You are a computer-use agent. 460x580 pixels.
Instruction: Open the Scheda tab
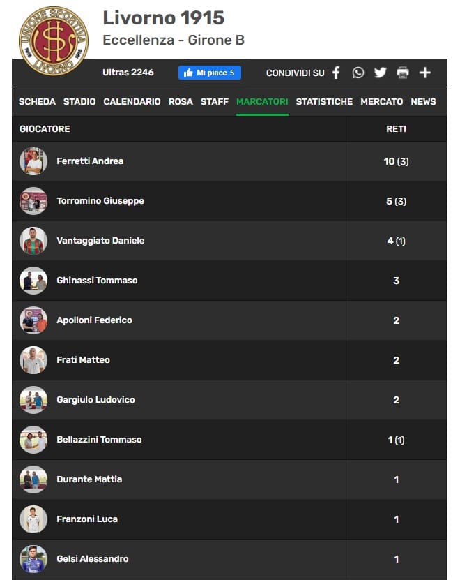click(37, 102)
